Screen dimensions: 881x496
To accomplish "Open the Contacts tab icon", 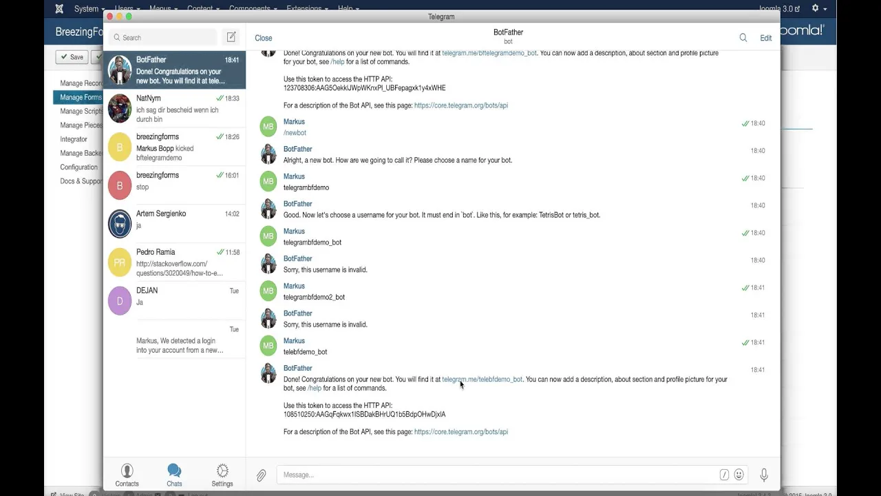I will tap(127, 475).
